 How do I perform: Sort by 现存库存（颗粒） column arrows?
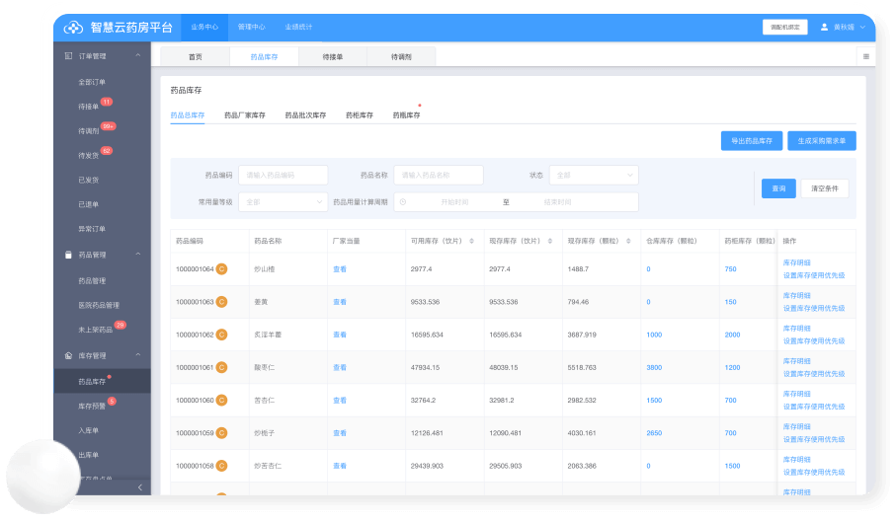[628, 241]
